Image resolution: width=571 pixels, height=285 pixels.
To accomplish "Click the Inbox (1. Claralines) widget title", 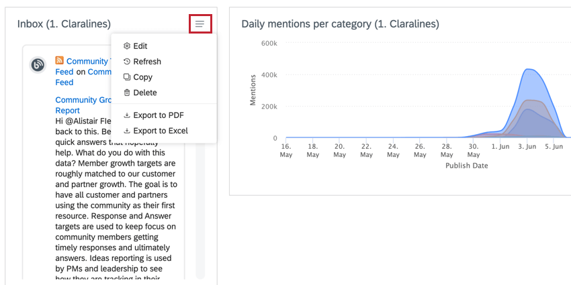I will coord(64,24).
